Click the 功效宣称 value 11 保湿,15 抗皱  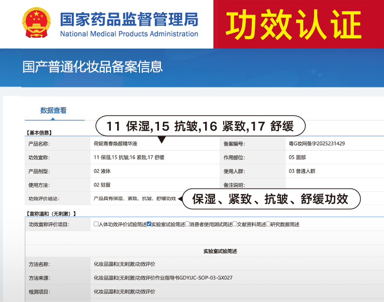129,157
